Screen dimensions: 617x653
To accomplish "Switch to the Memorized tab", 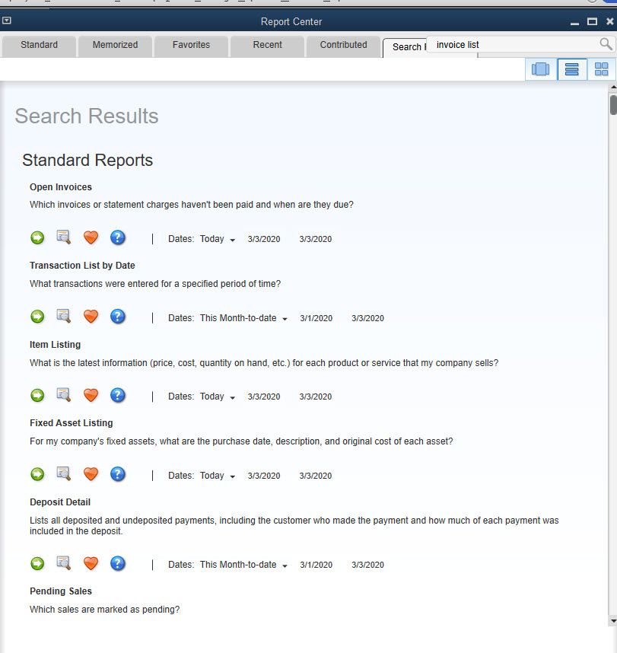I will (x=115, y=45).
